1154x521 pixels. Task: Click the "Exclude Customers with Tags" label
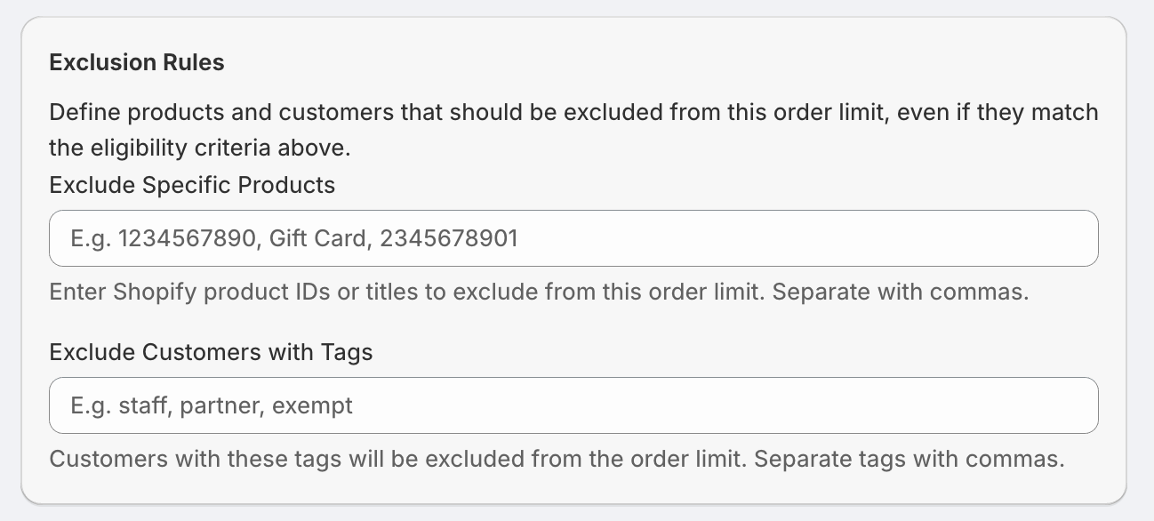tap(211, 352)
